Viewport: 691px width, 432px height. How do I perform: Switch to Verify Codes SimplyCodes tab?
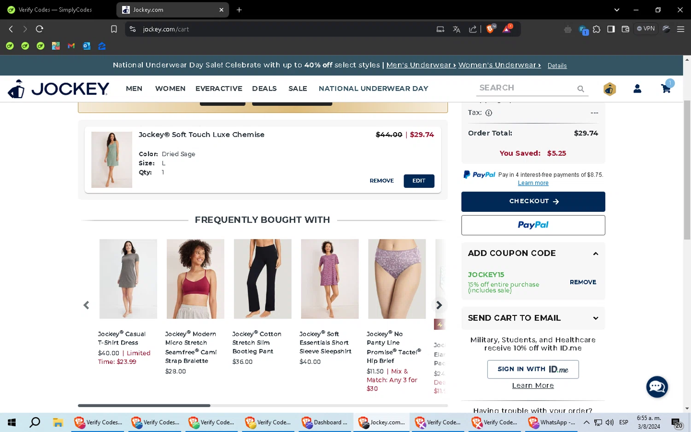click(x=55, y=10)
